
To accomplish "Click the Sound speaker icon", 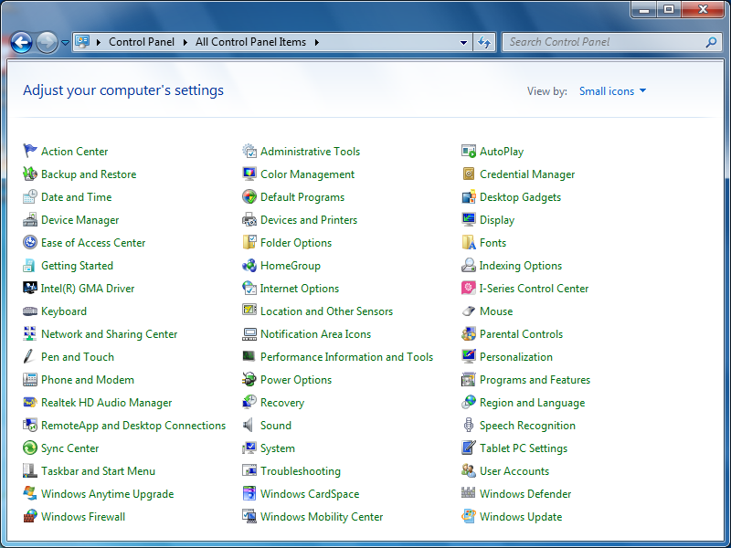I will click(x=248, y=425).
